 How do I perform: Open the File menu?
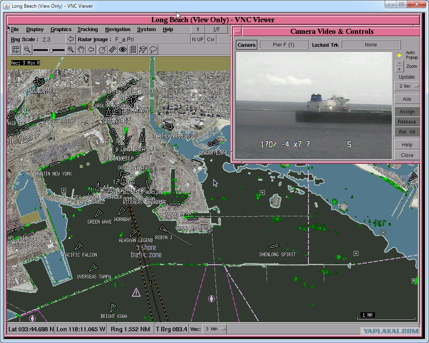[15, 29]
